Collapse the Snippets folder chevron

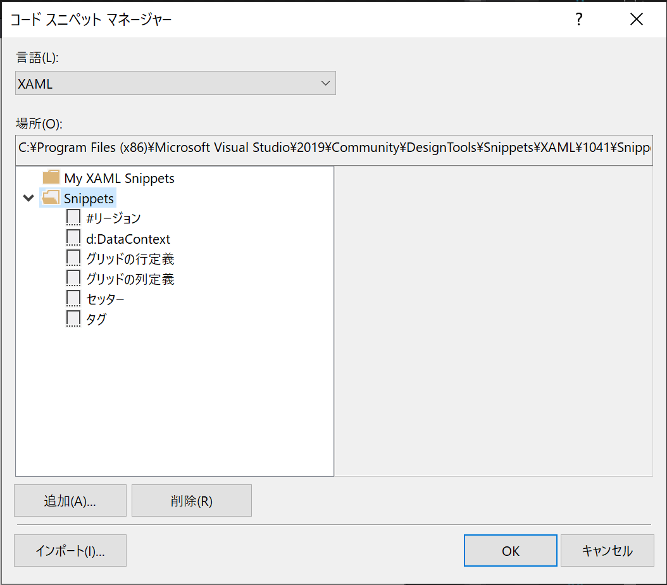coord(28,198)
